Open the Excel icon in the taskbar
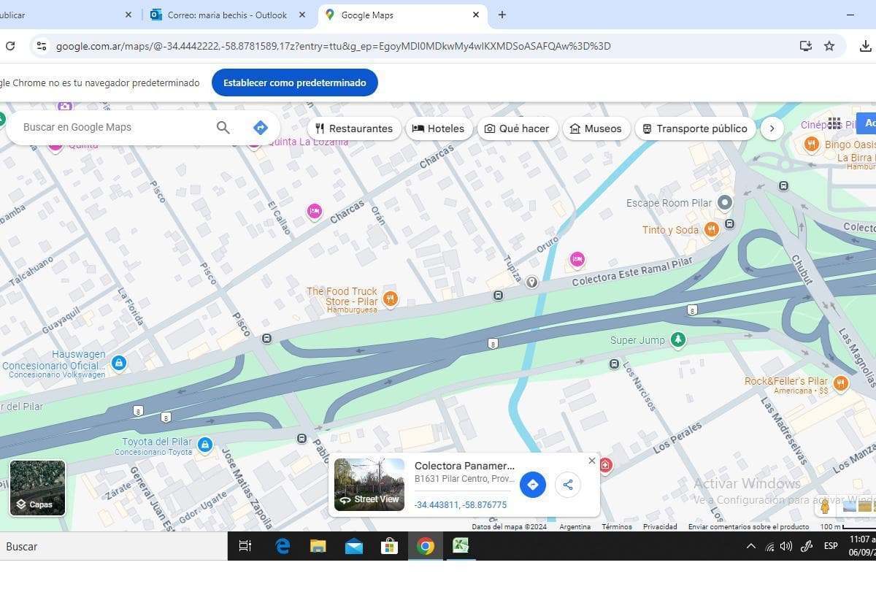Screen dimensions: 876x611 point(461,546)
